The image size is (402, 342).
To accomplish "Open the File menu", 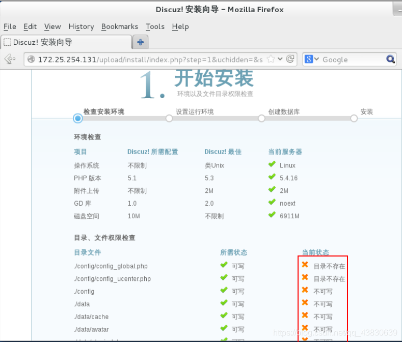I will pos(10,26).
